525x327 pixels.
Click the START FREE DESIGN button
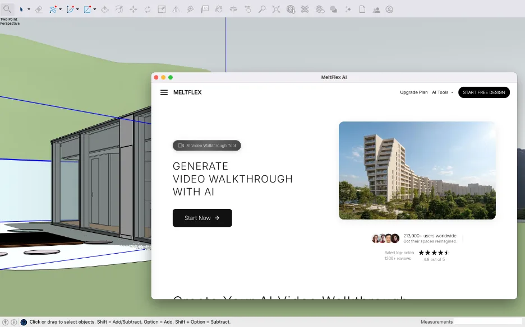click(484, 92)
